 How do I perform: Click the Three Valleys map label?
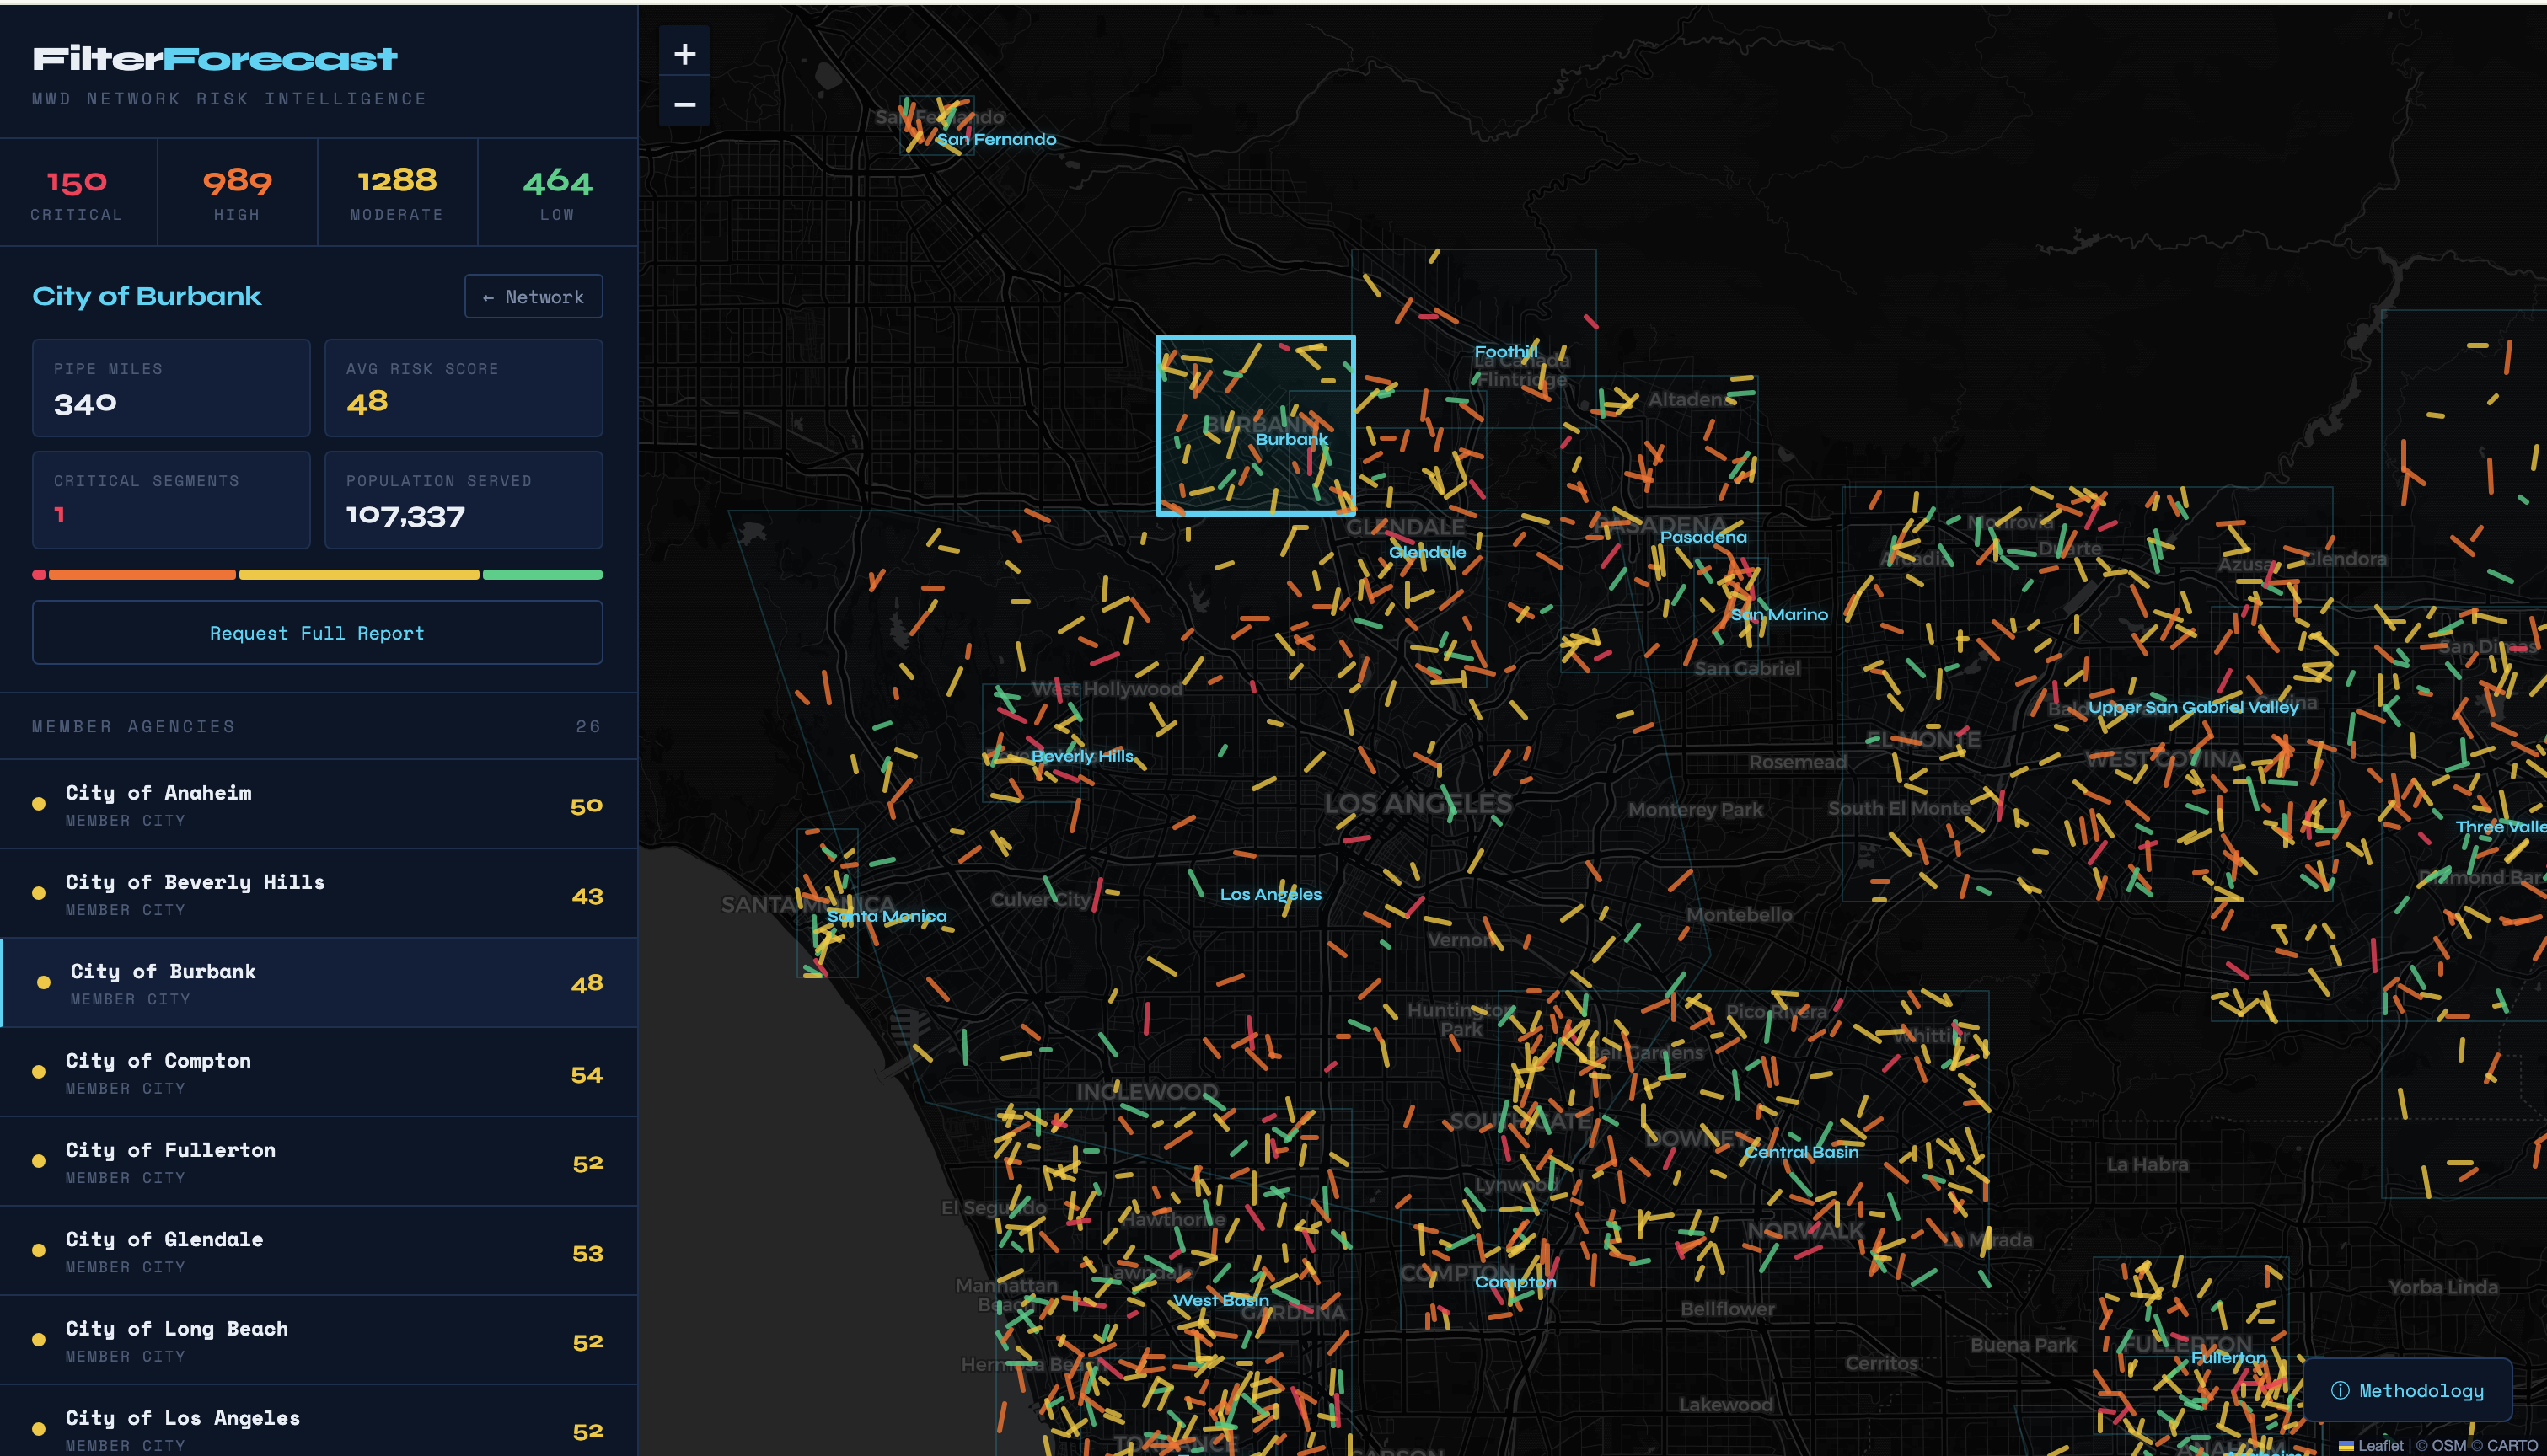coord(2501,827)
